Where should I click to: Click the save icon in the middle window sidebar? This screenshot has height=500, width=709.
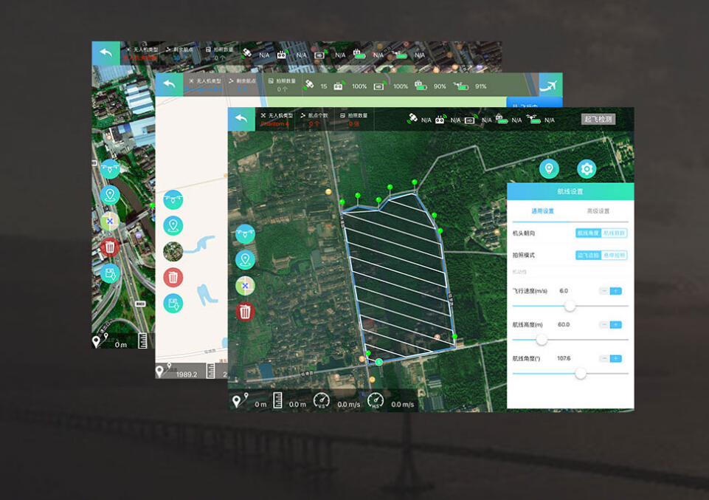(173, 304)
